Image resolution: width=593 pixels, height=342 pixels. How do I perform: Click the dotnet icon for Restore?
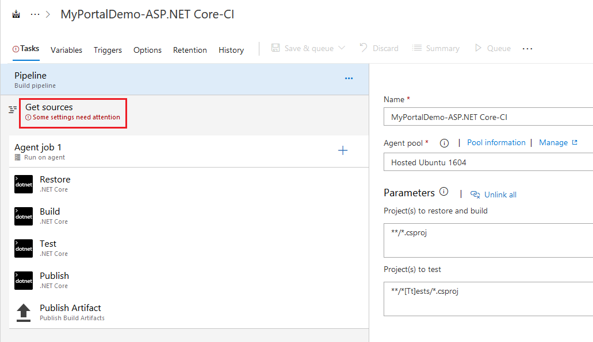point(24,184)
